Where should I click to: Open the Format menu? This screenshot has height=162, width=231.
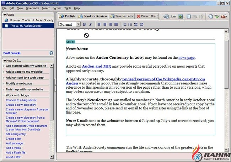click(57, 8)
